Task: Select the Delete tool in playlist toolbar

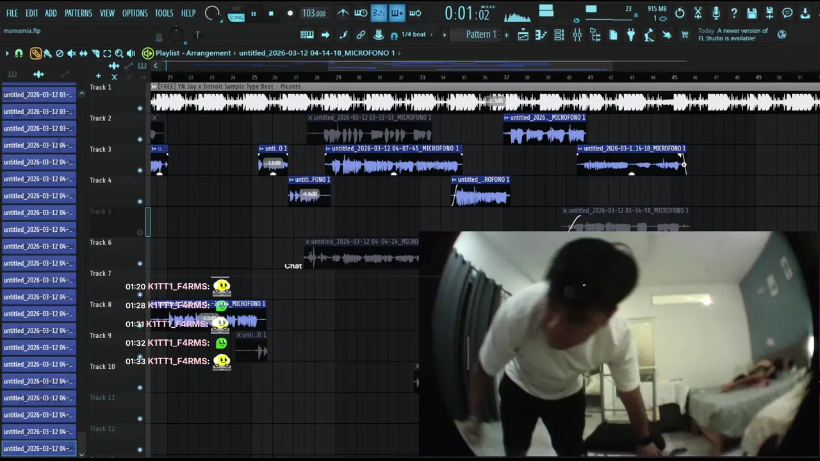Action: (60, 53)
